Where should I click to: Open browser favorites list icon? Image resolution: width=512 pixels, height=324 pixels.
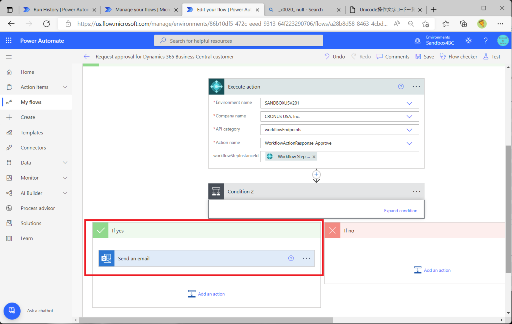pyautogui.click(x=445, y=24)
